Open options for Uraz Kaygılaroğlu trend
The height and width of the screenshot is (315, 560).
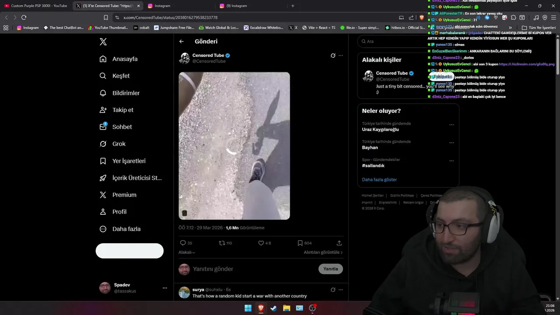coord(451,125)
